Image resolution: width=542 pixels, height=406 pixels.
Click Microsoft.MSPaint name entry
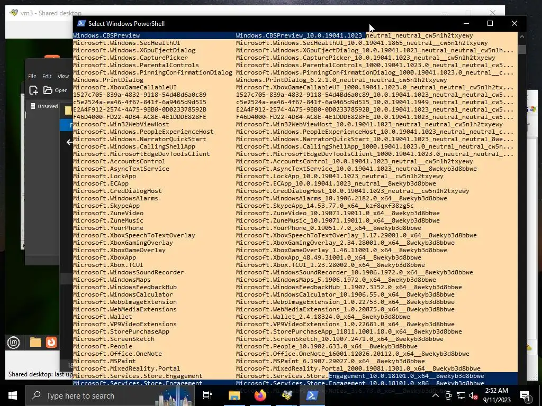104,361
